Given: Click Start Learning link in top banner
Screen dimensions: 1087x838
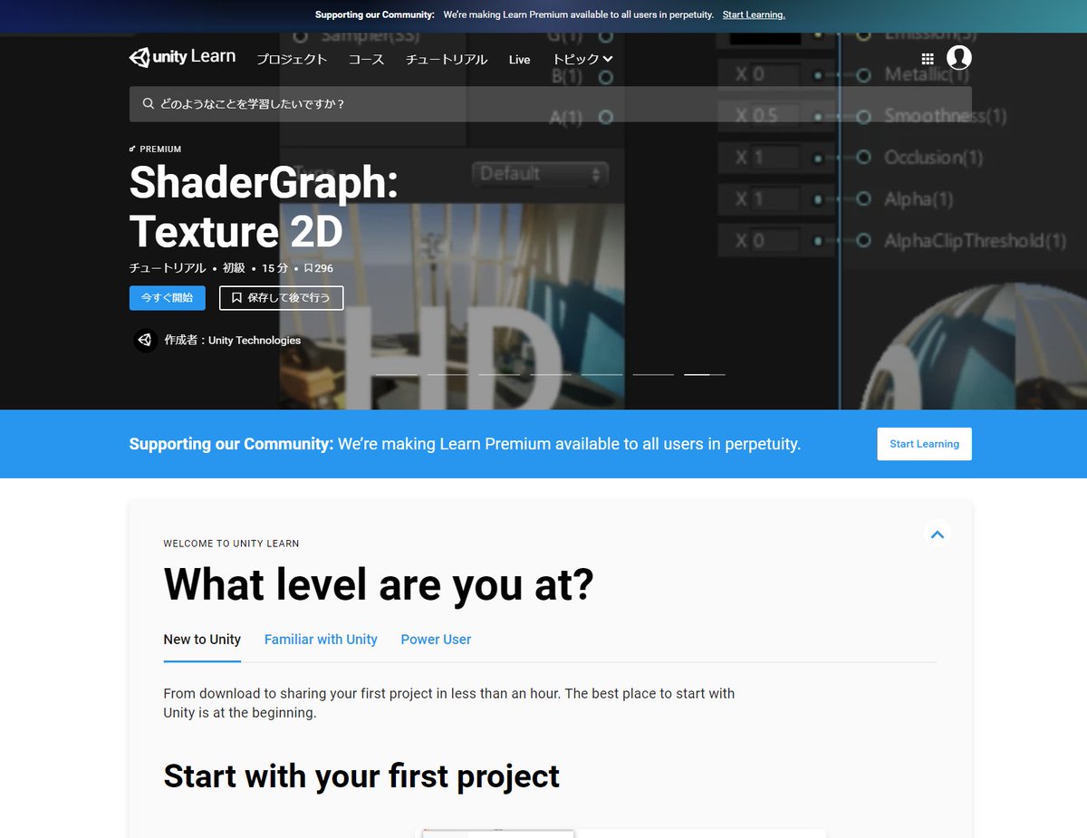Looking at the screenshot, I should (754, 14).
